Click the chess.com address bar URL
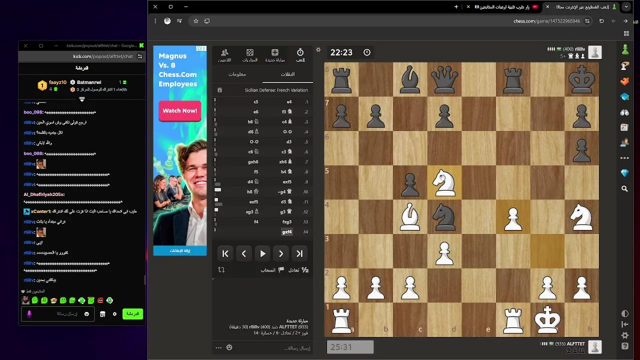The image size is (640, 360). click(x=546, y=21)
